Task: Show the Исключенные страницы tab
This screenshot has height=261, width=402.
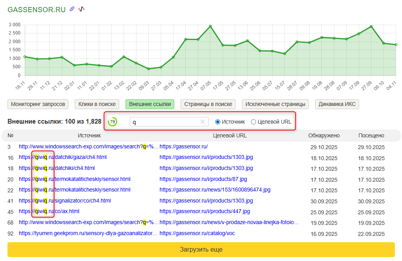Action: click(275, 104)
